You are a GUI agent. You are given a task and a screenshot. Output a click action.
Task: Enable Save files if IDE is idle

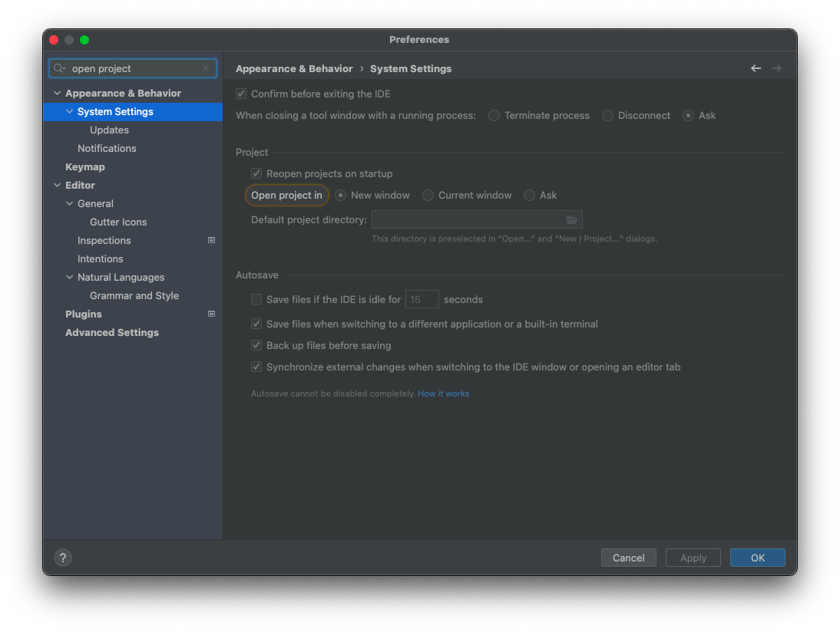pos(256,299)
